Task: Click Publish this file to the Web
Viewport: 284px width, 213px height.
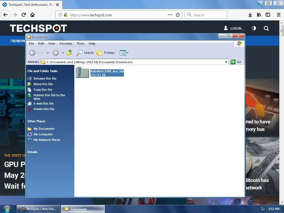Action: pos(49,97)
